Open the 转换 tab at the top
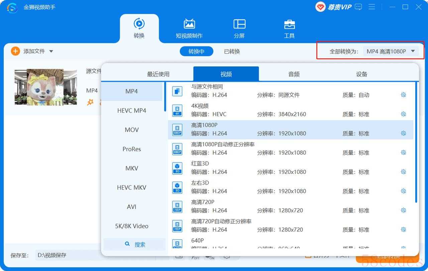The height and width of the screenshot is (271, 428). (139, 29)
